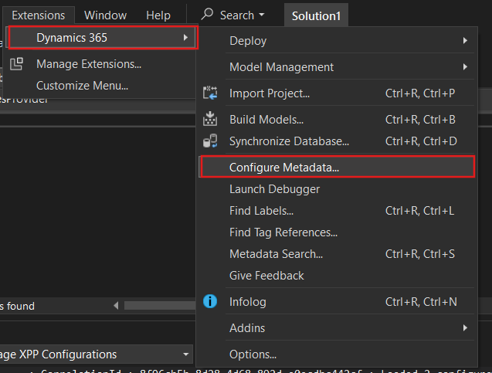This screenshot has height=373, width=492.
Task: Click the Manage Extensions icon
Action: pyautogui.click(x=16, y=64)
